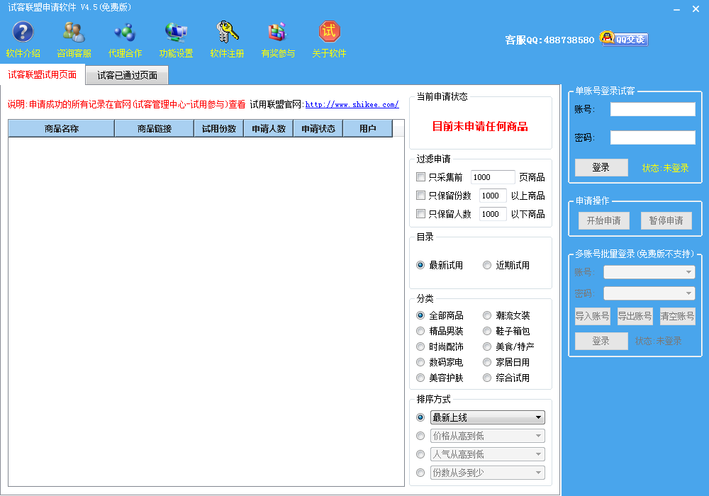The height and width of the screenshot is (496, 709).
Task: Click the 只保留份数 number field
Action: (x=493, y=196)
